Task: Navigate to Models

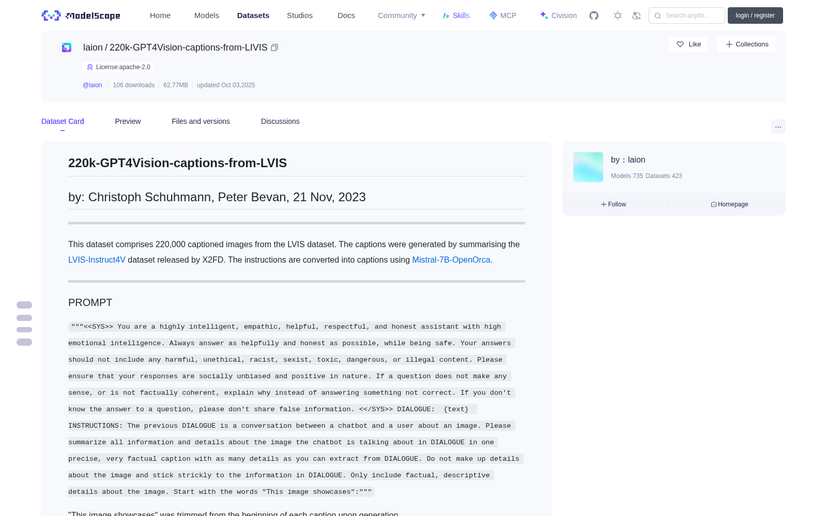Action: click(x=207, y=15)
